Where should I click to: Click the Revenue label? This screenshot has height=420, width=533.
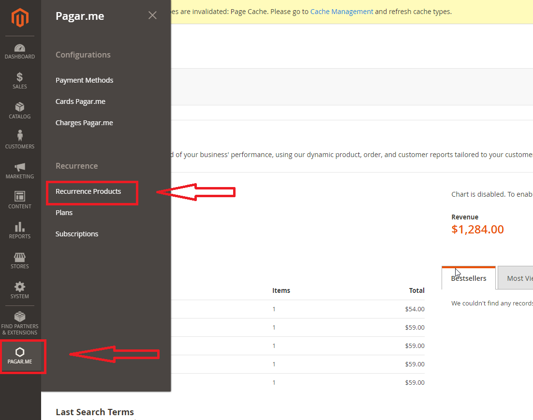(465, 217)
